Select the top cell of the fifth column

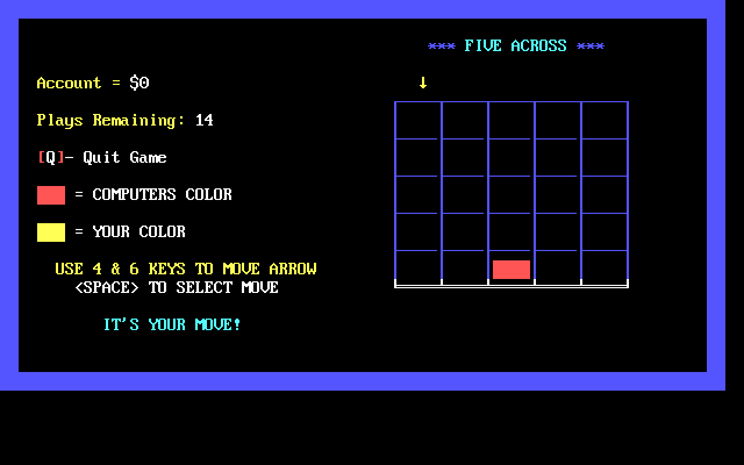(604, 121)
